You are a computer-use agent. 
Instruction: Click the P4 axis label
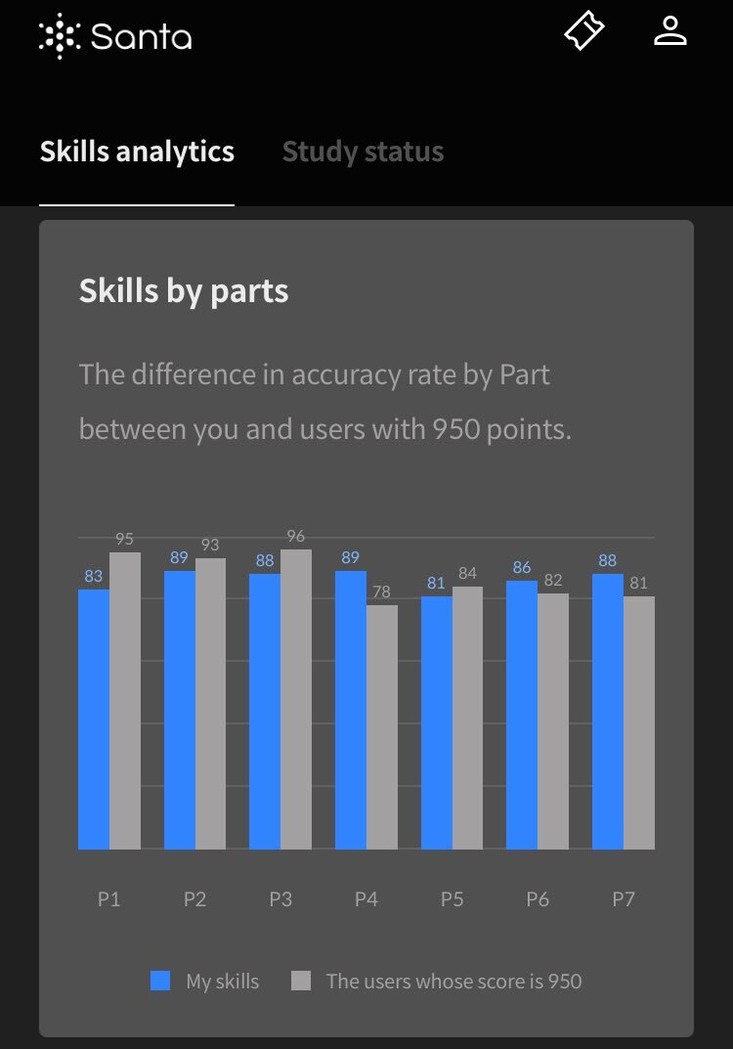tap(366, 899)
